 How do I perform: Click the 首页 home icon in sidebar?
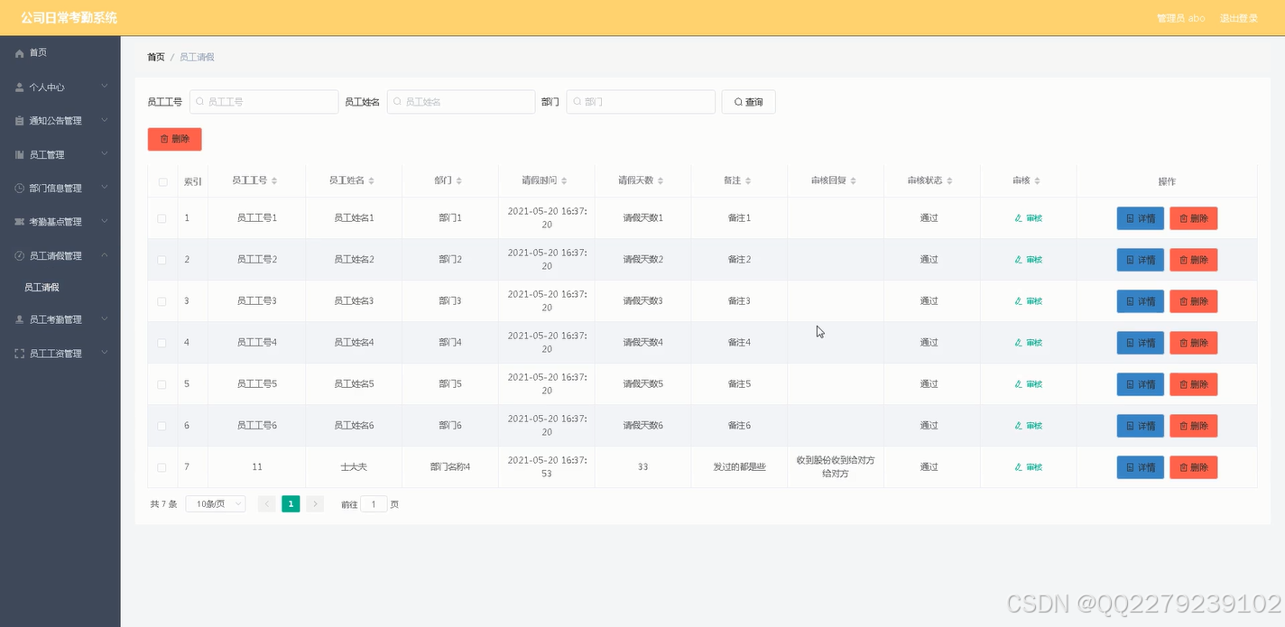pyautogui.click(x=19, y=52)
